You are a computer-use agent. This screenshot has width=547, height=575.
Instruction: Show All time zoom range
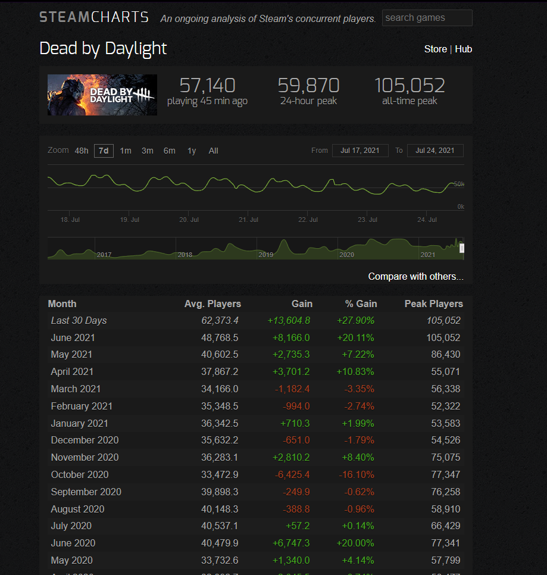click(x=213, y=151)
